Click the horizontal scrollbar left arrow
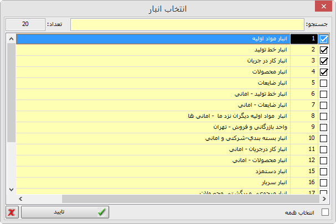The height and width of the screenshot is (224, 336). pyautogui.click(x=21, y=198)
